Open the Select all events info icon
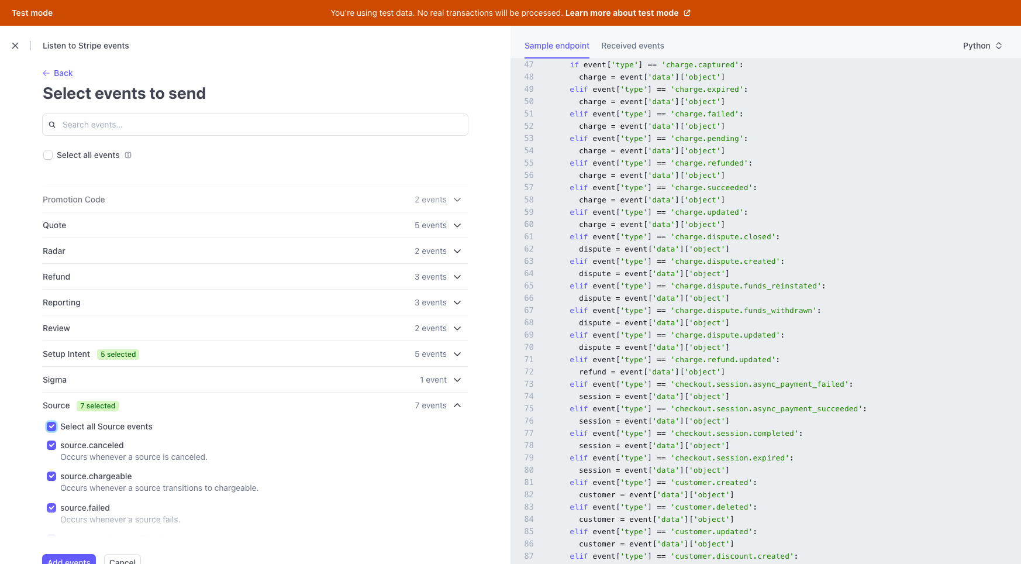1021x564 pixels. click(128, 155)
